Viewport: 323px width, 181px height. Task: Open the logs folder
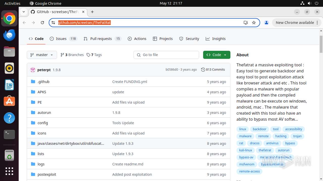tap(41, 164)
